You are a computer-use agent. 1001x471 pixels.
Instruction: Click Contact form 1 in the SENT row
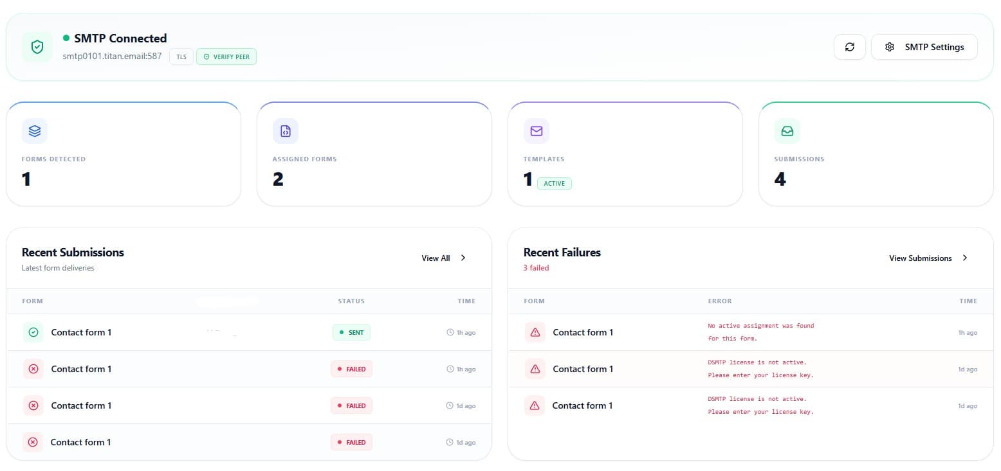coord(82,332)
